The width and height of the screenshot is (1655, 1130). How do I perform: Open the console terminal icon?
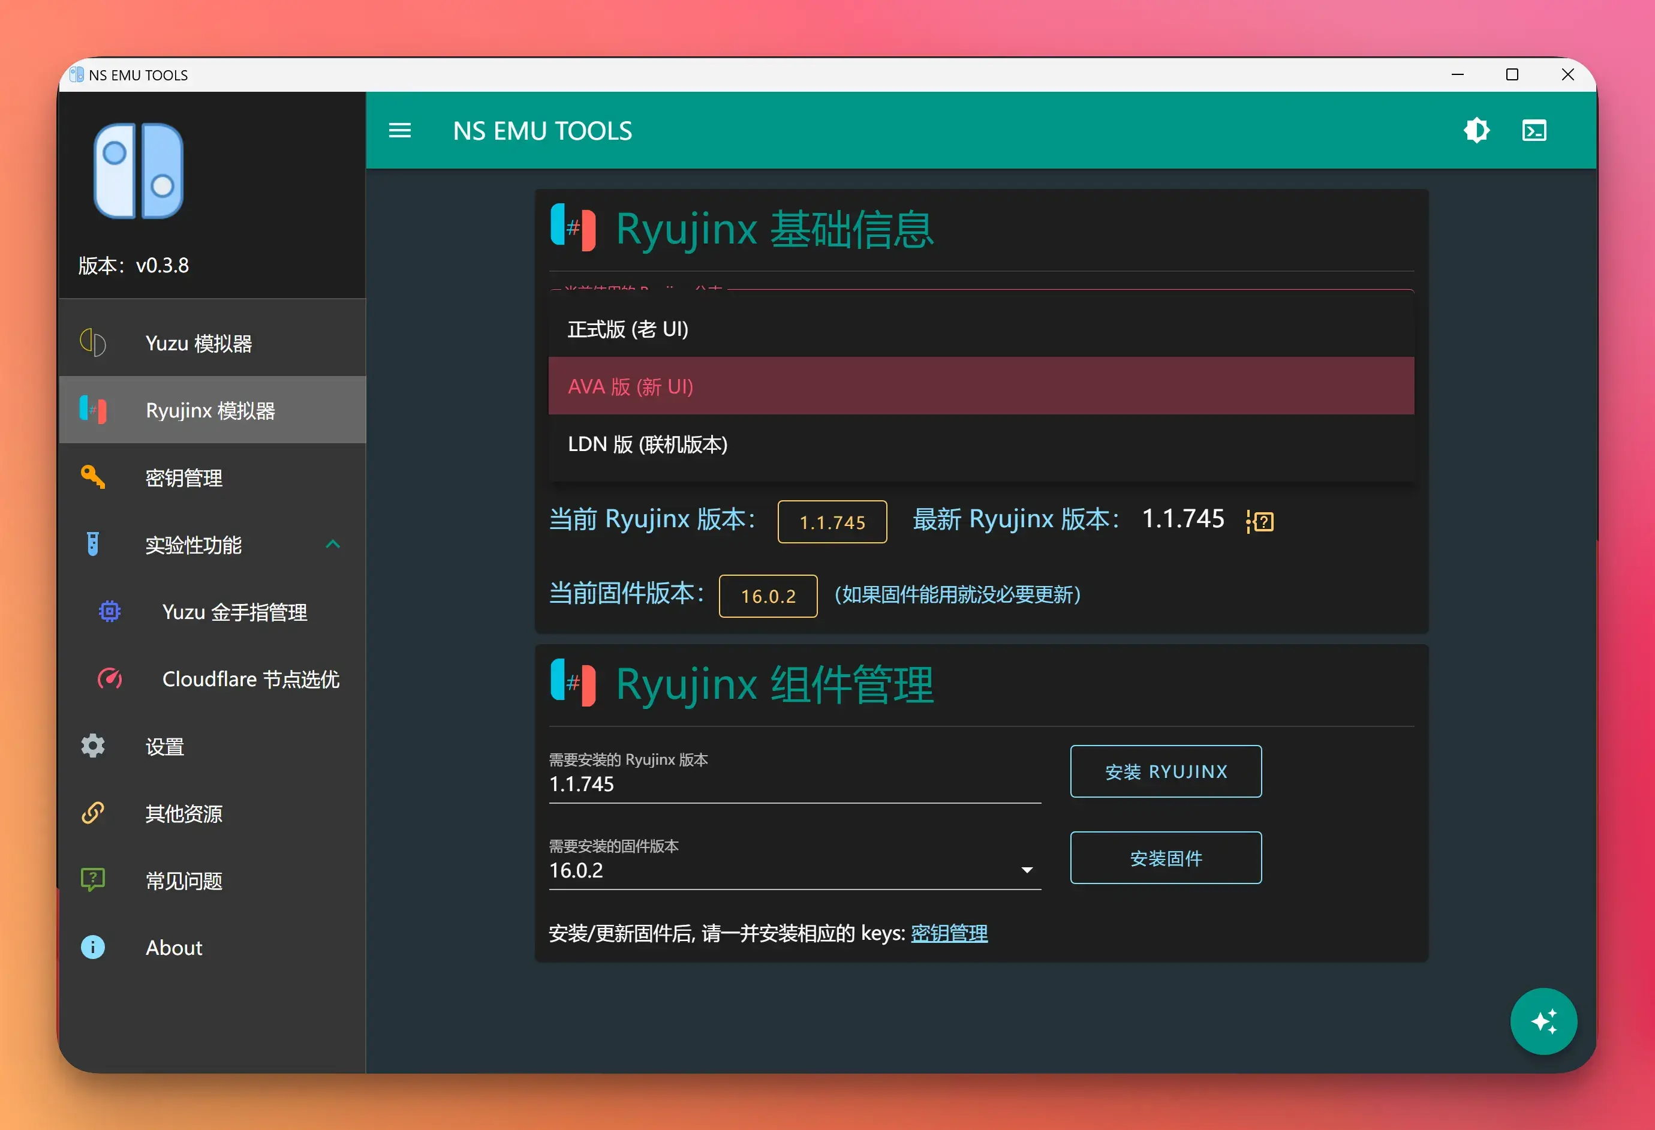(1534, 130)
